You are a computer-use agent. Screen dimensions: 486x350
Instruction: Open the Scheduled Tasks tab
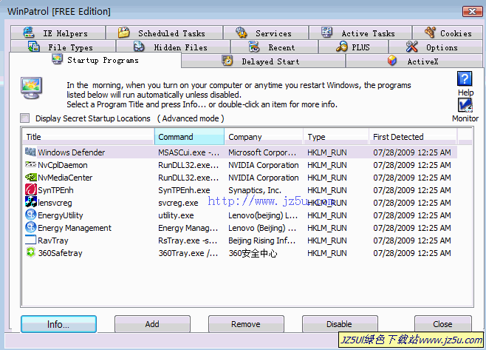(x=164, y=33)
